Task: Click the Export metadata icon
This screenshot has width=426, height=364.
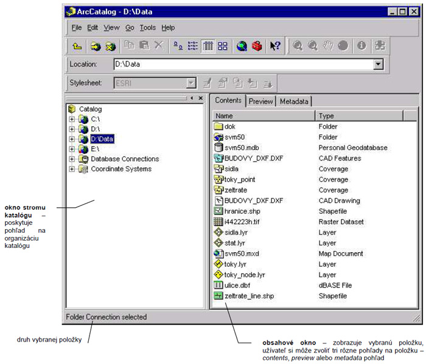Action: (x=268, y=83)
